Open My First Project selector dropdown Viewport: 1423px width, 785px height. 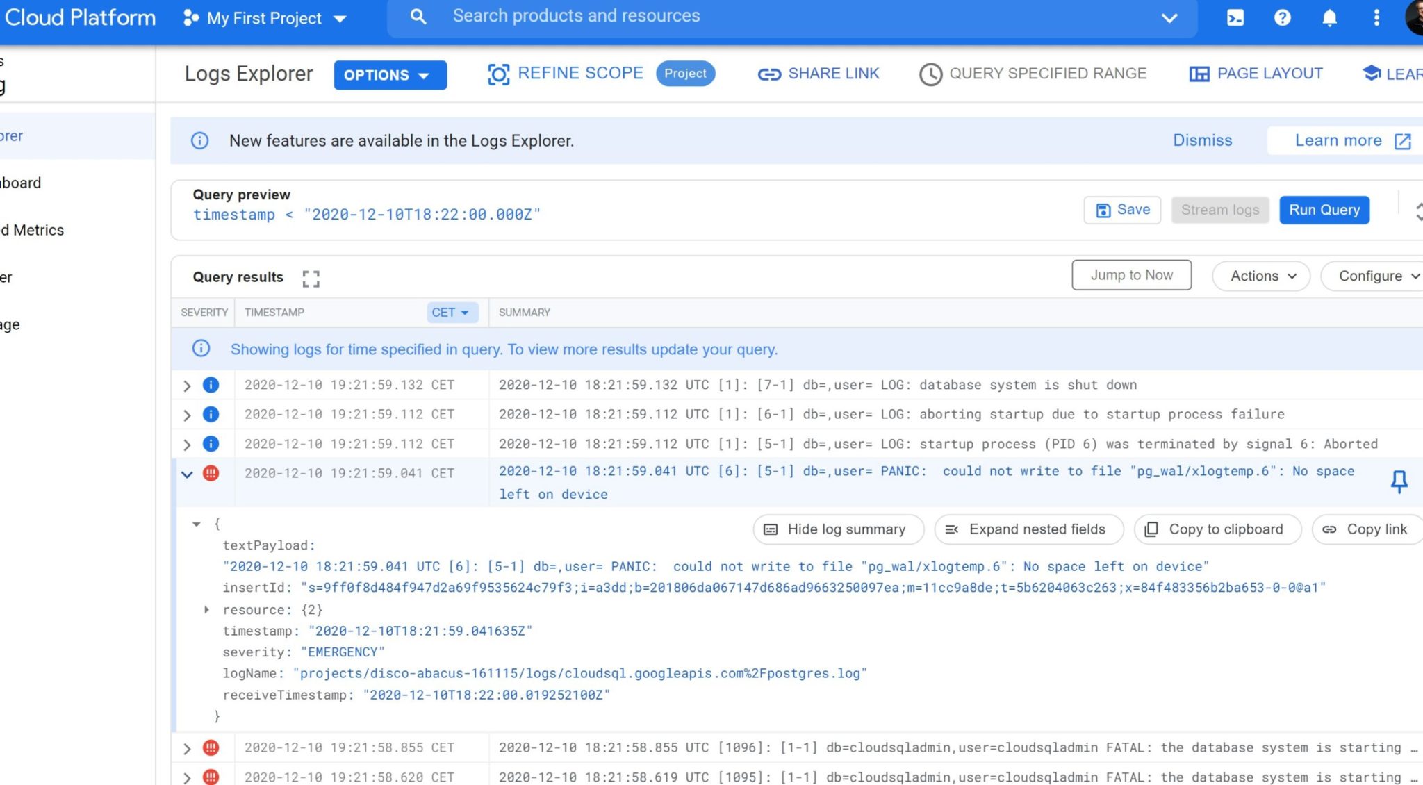pos(264,18)
